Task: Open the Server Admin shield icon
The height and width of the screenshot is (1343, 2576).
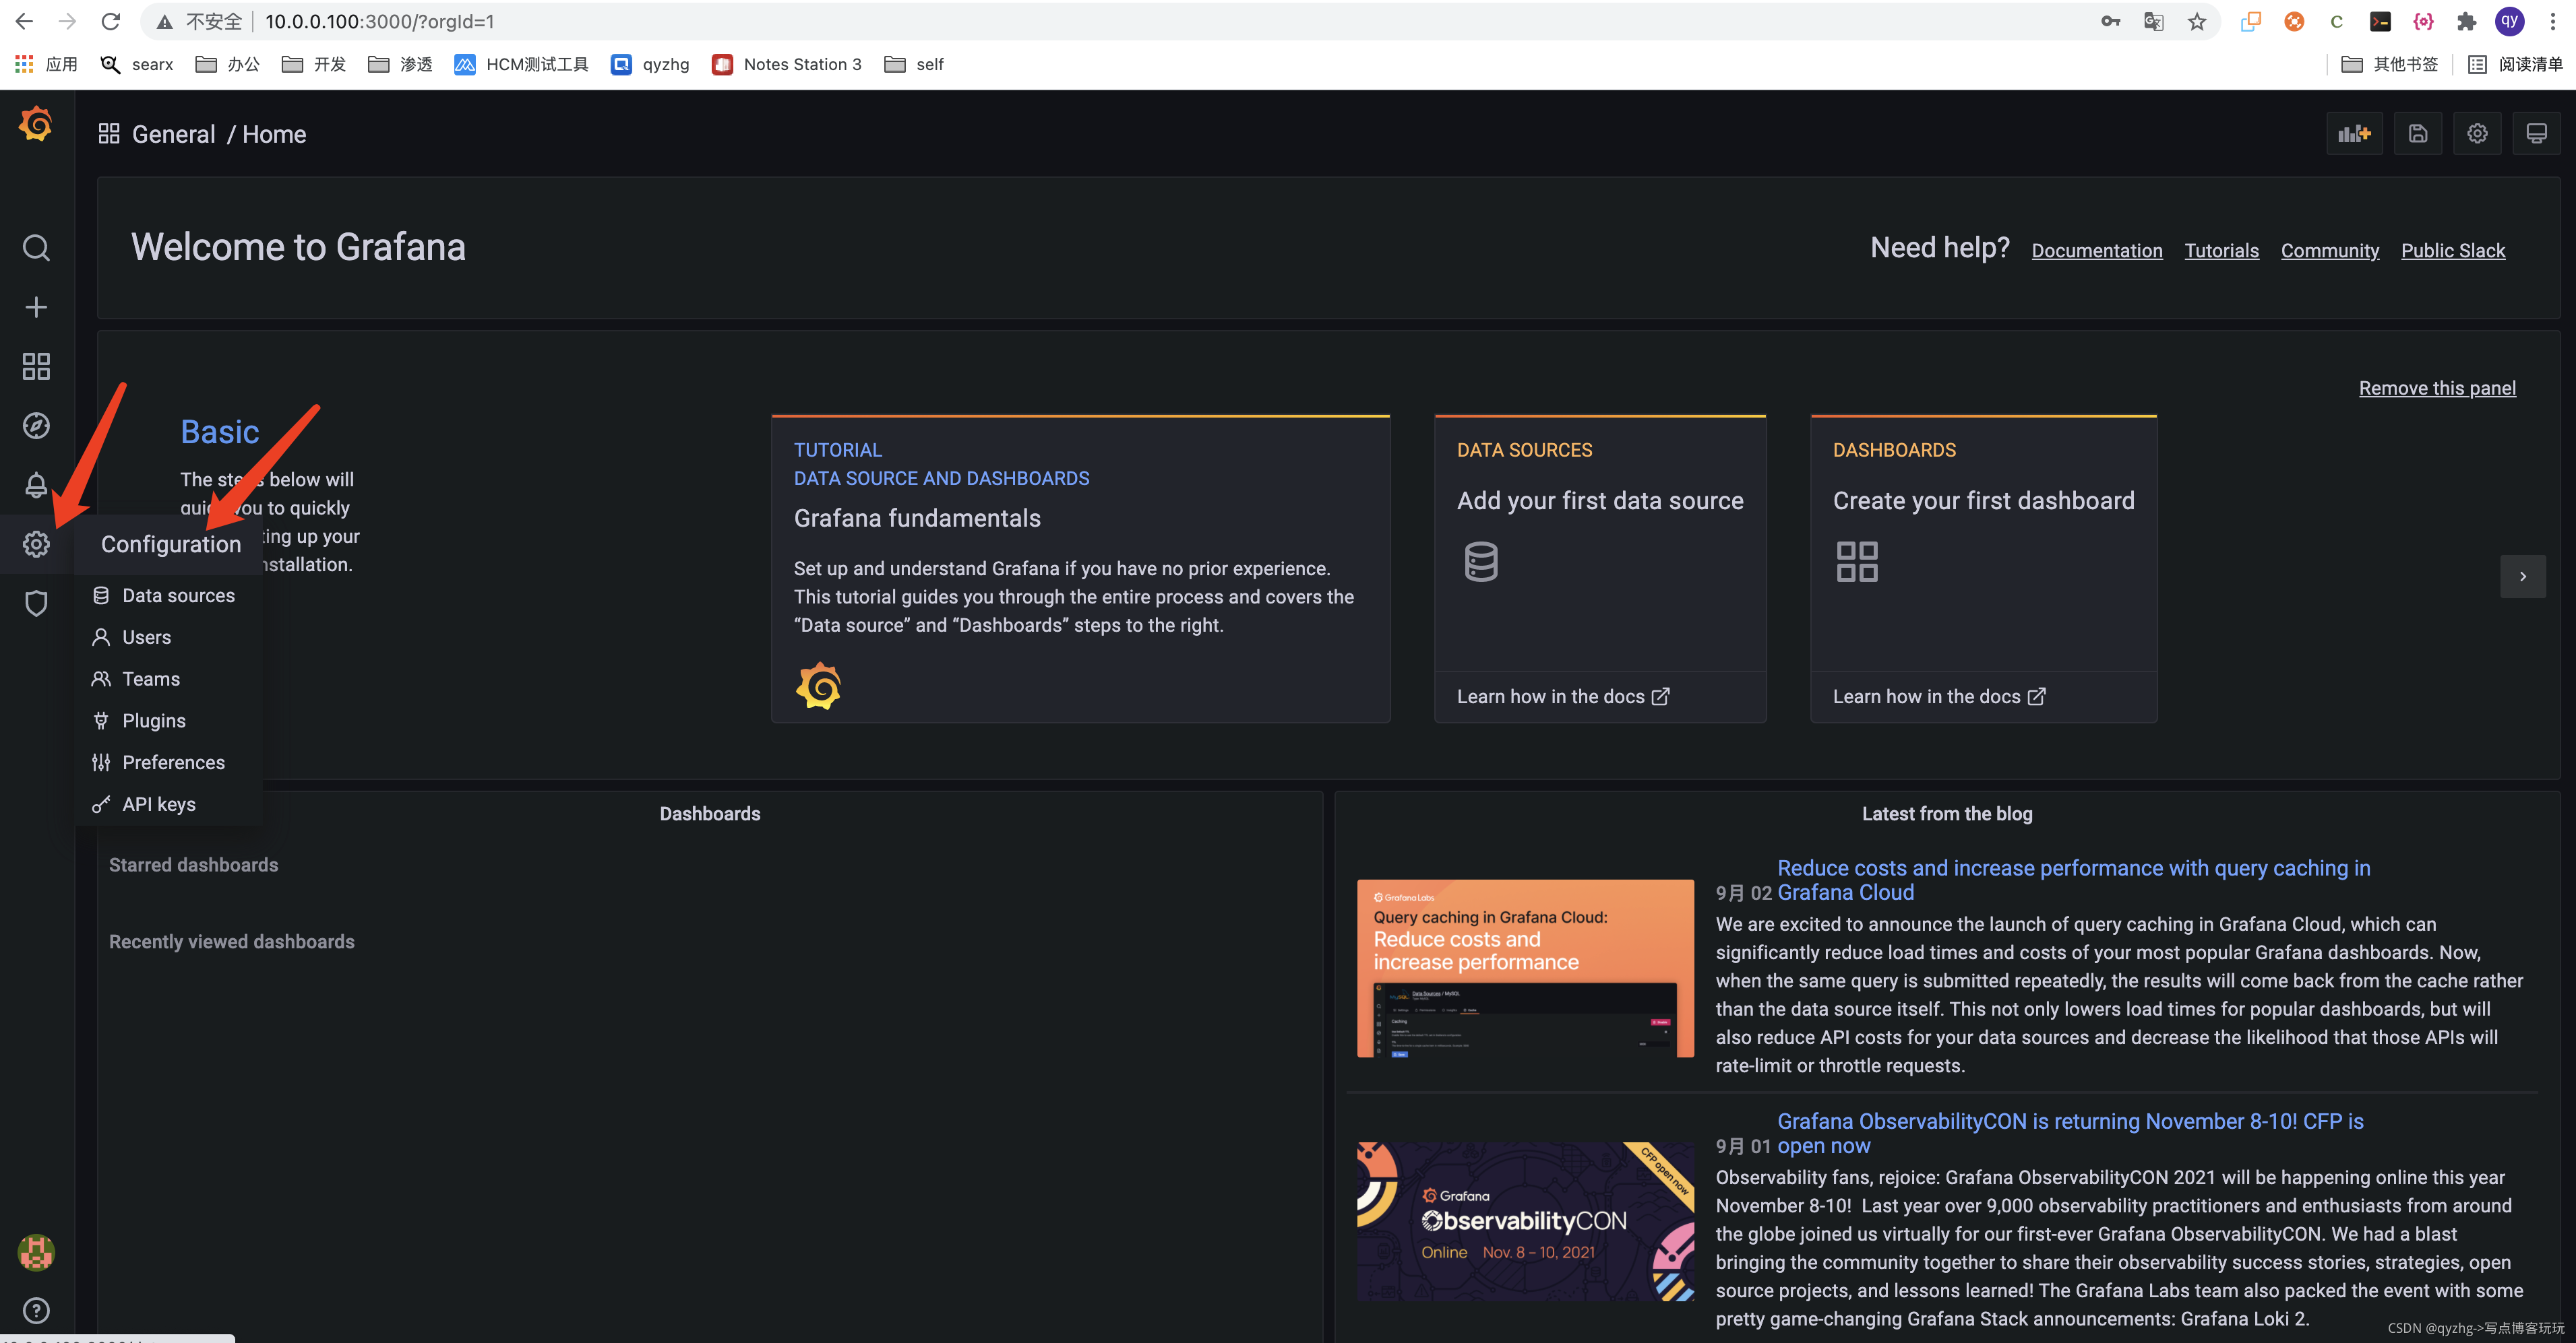Action: [36, 603]
